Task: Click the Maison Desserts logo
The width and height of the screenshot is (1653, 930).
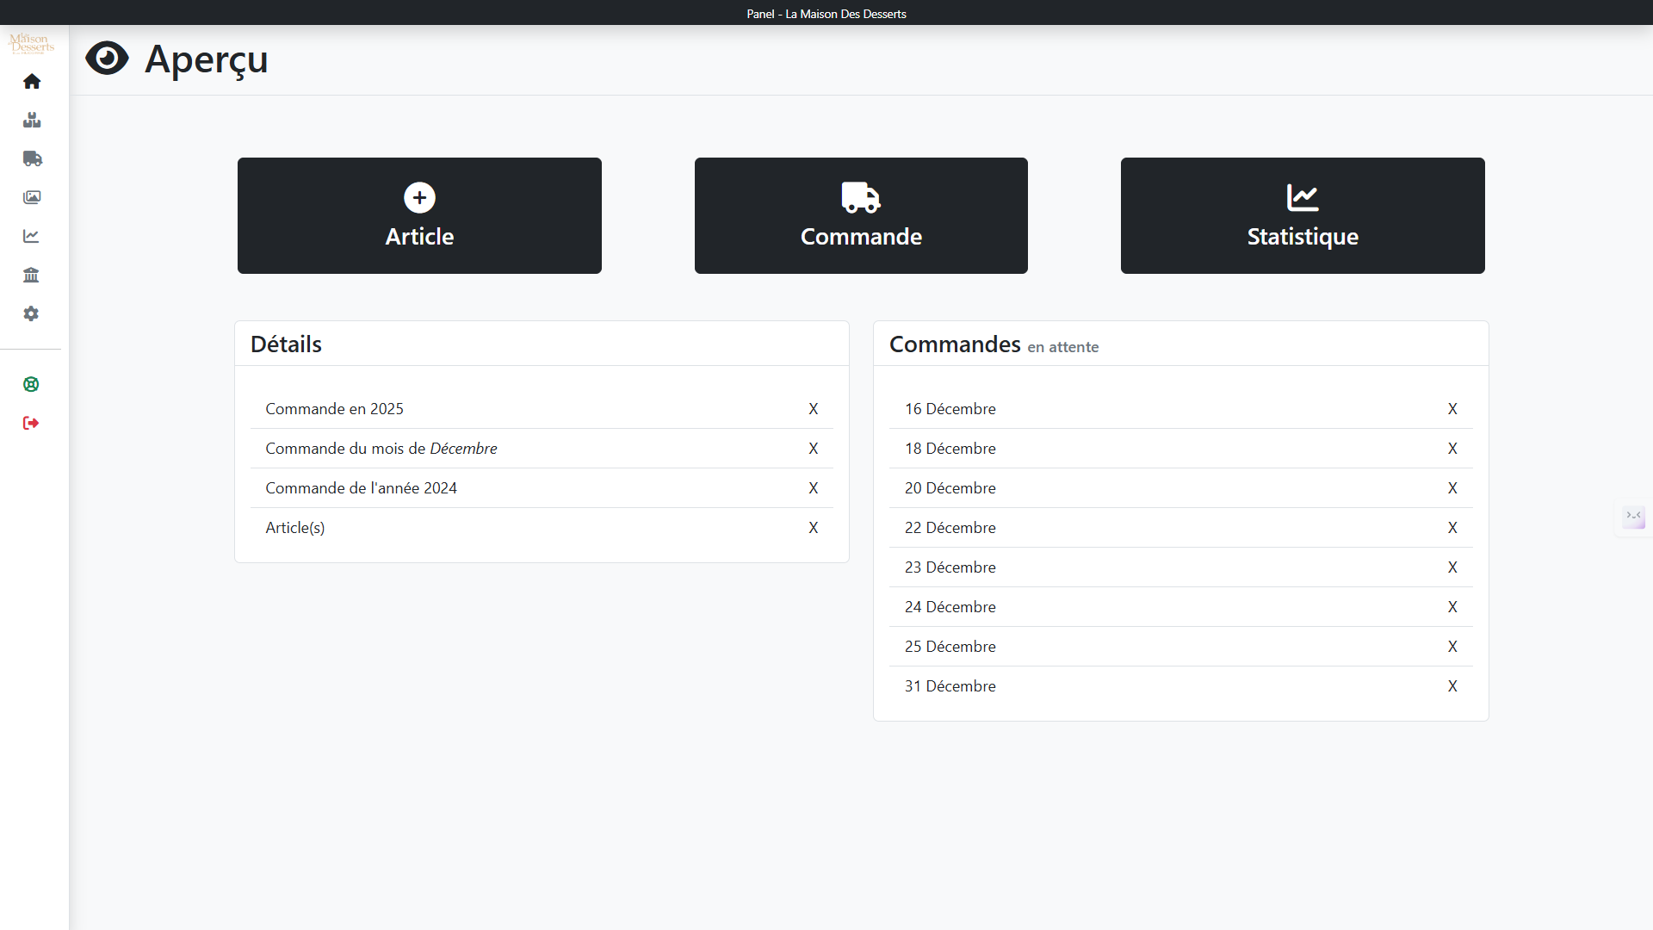Action: click(32, 43)
